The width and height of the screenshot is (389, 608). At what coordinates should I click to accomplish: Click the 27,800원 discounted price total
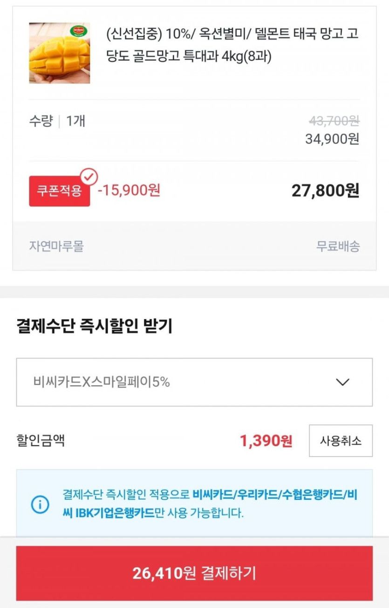tap(325, 191)
